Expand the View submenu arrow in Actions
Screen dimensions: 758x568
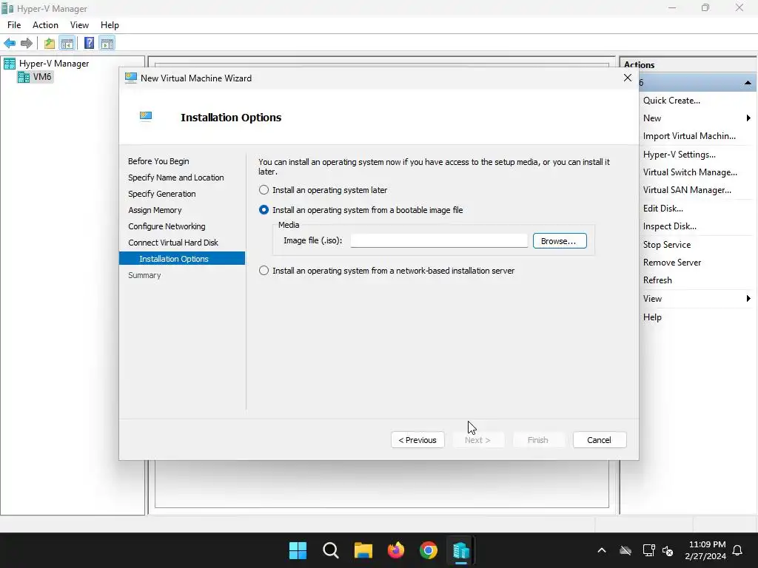[748, 299]
